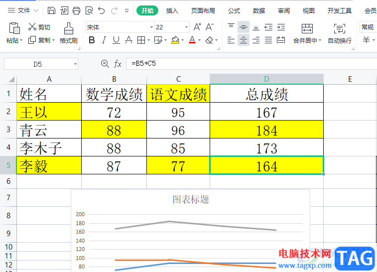The image size is (377, 272).
Task: Align text left horizontally
Action: [231, 40]
